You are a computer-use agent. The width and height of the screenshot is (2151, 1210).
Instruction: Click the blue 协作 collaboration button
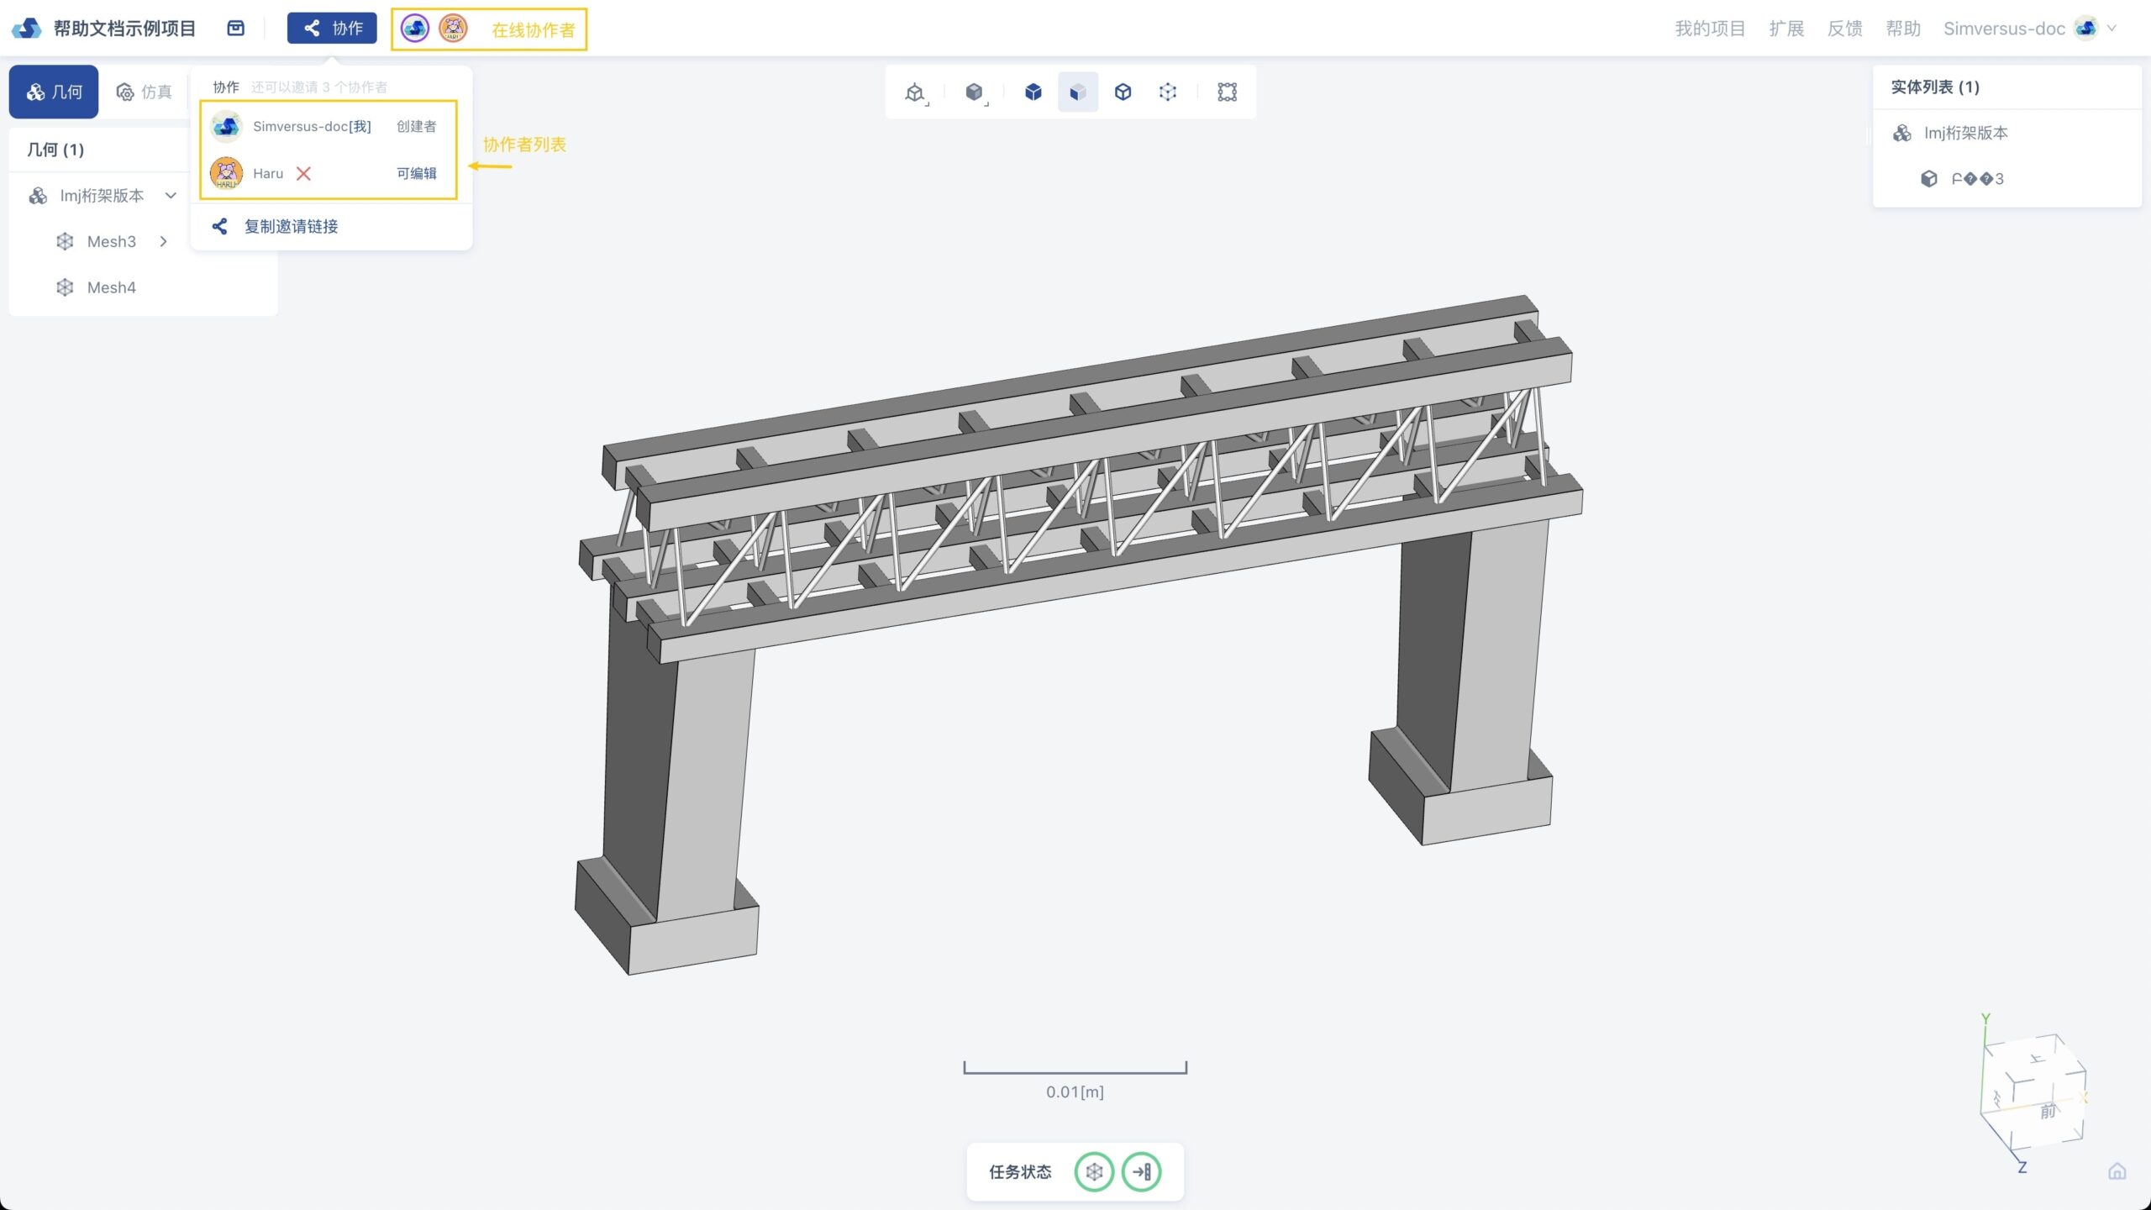coord(332,28)
